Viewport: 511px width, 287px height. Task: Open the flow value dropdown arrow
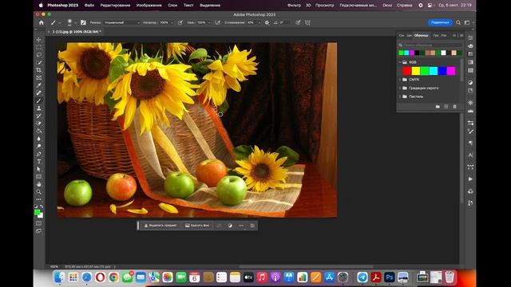[x=209, y=23]
